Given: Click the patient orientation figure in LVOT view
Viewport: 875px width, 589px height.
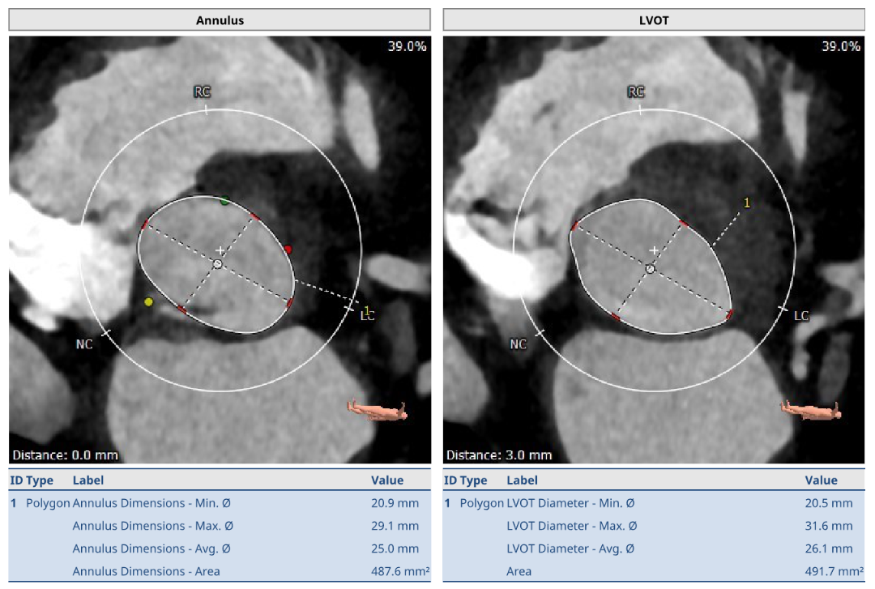Looking at the screenshot, I should [x=810, y=410].
